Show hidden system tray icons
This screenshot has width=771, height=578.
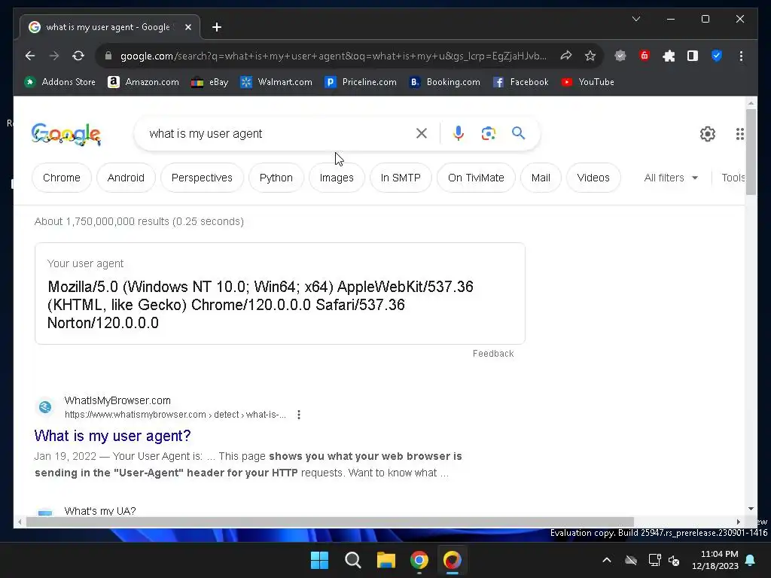[x=607, y=560]
